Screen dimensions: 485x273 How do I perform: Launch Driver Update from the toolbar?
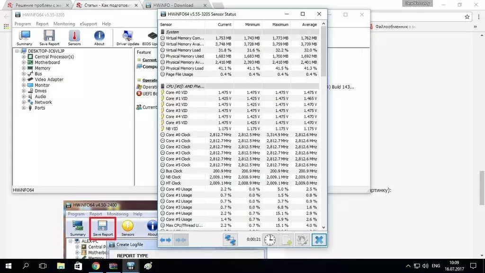[128, 38]
